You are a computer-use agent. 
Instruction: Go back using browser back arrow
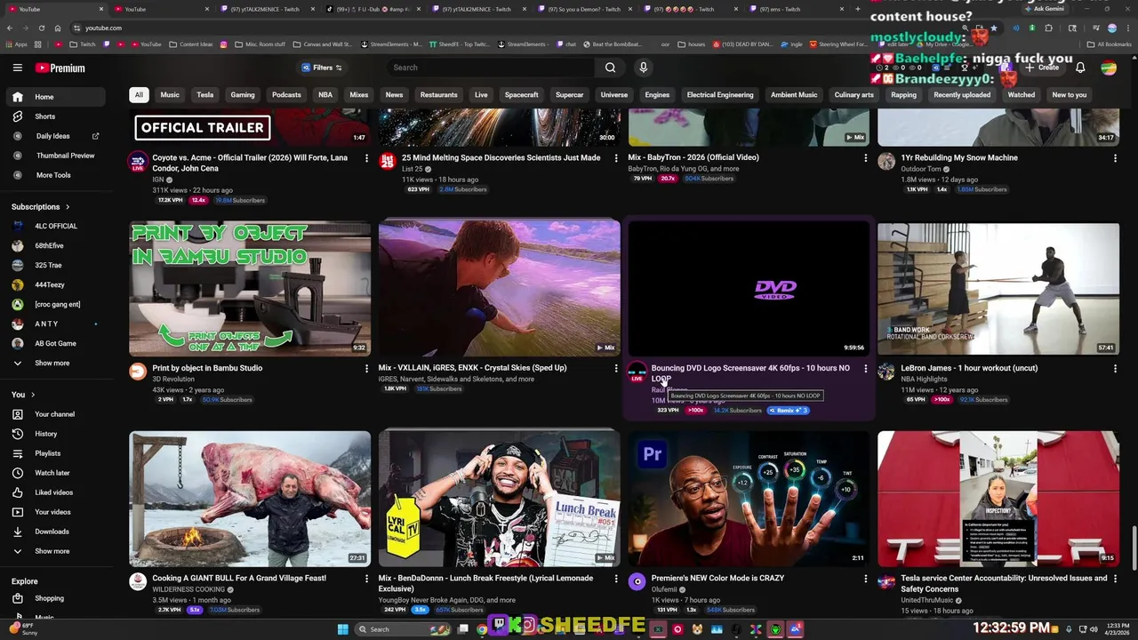click(10, 28)
